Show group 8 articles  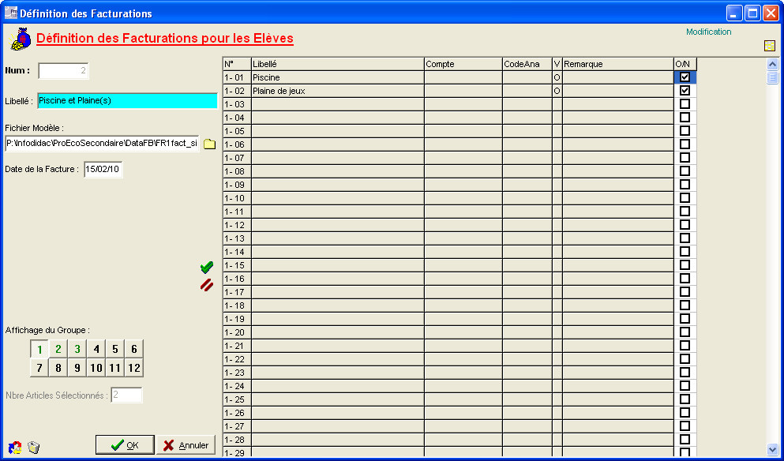(x=58, y=368)
